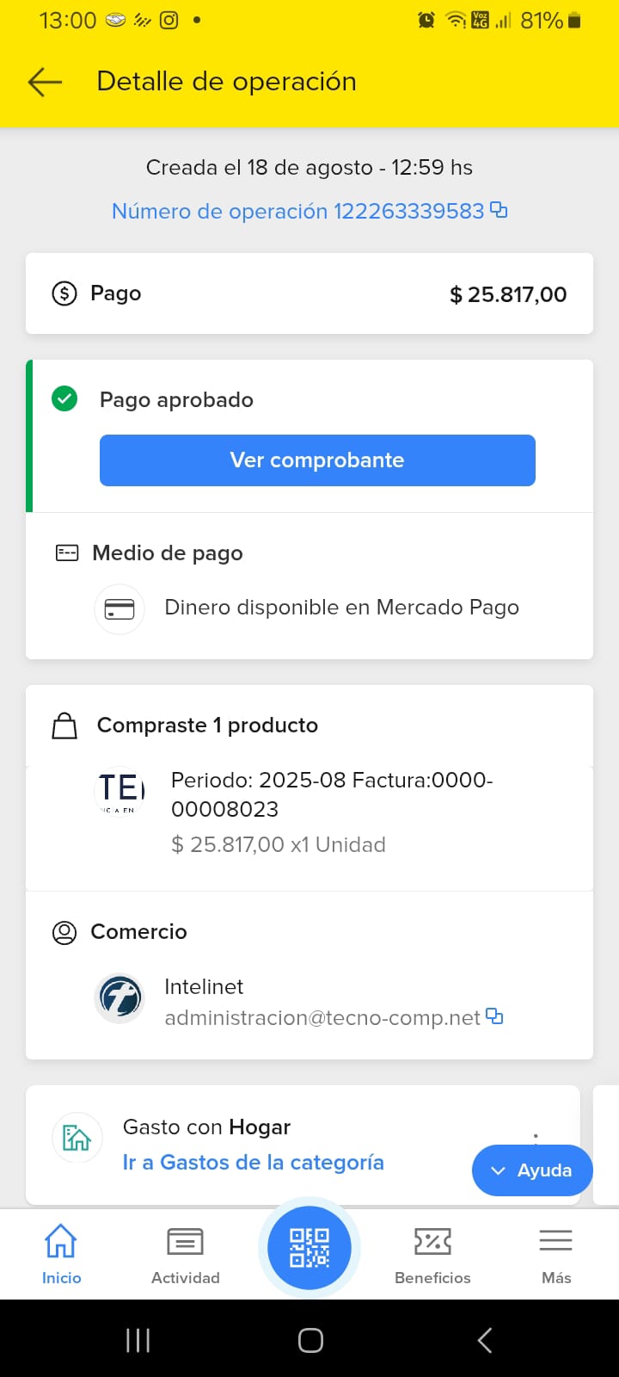Expand the Ayuda help chevron
The height and width of the screenshot is (1377, 619).
pos(499,1170)
